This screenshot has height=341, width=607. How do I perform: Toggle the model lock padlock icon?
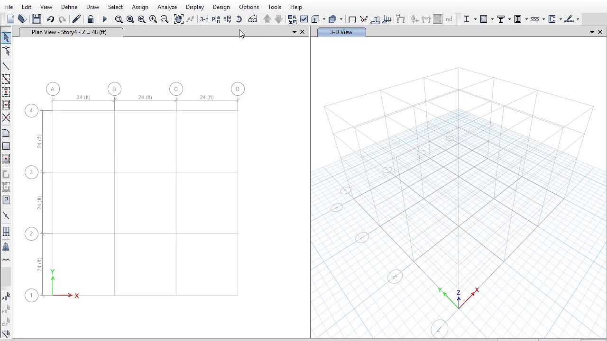91,19
